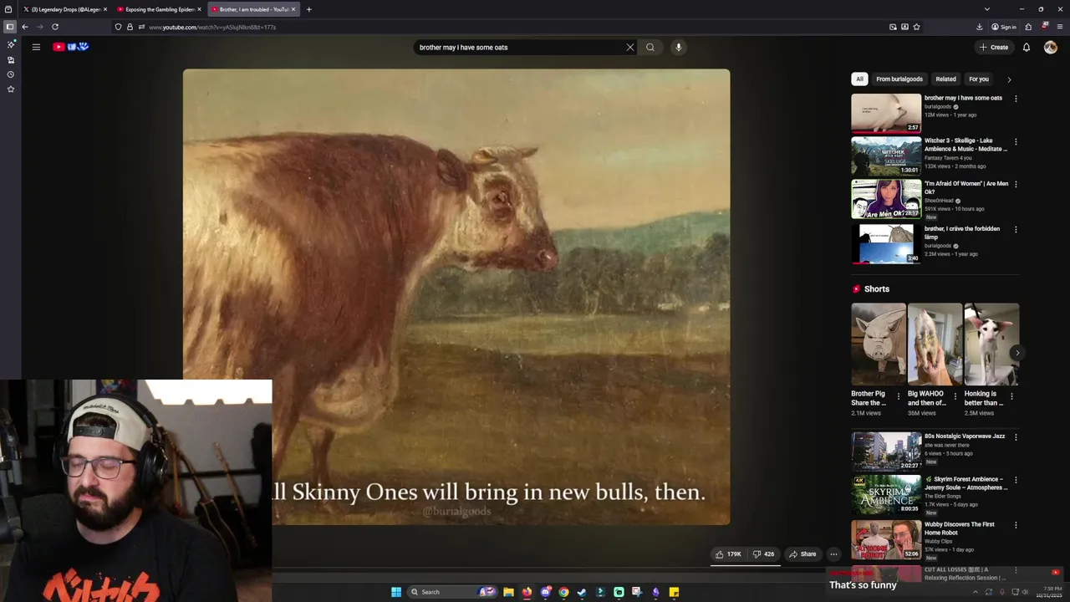Open the shield tracking protection icon
1070x602 pixels.
coord(118,27)
